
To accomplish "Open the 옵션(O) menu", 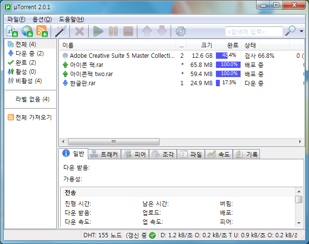I will pos(42,19).
